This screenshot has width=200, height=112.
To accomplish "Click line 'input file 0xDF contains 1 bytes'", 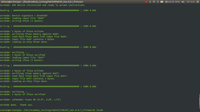I will [27, 39].
